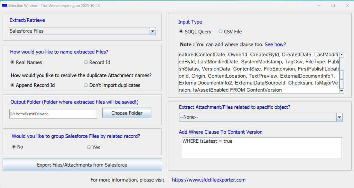Screen dimensions: 354x188
Task: Switch input type to CSV File
Action: coord(221,32)
